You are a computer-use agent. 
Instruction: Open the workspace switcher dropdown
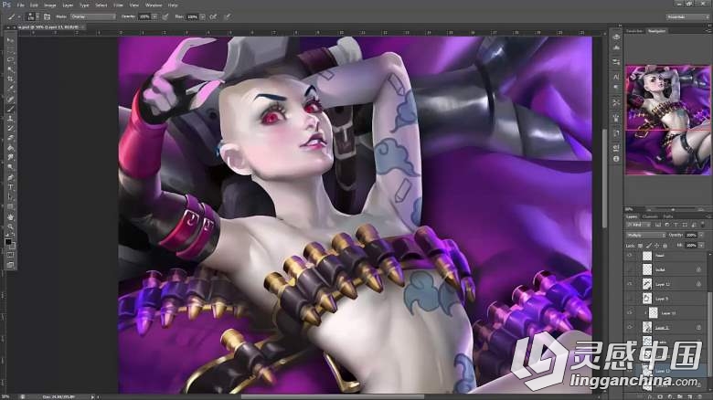[687, 16]
